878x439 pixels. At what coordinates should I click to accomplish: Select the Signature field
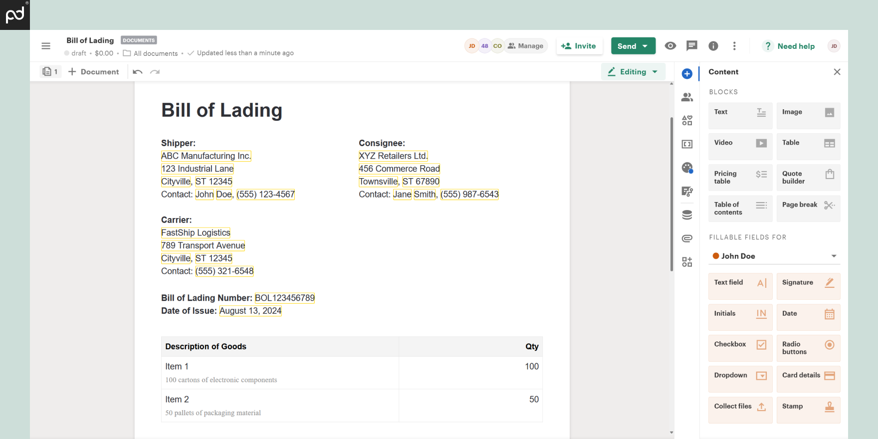pos(808,286)
